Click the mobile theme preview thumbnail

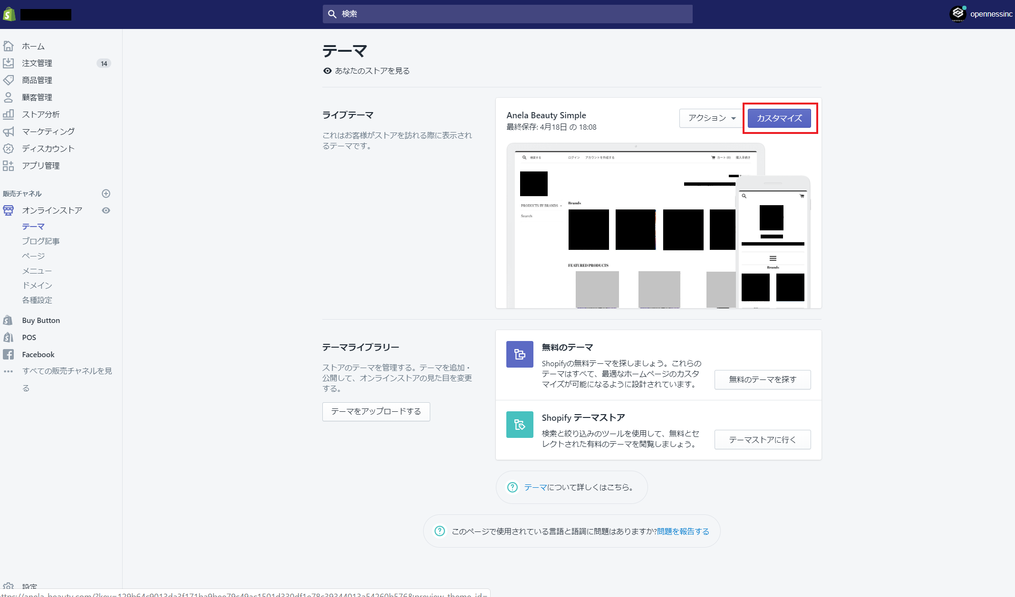(x=773, y=242)
